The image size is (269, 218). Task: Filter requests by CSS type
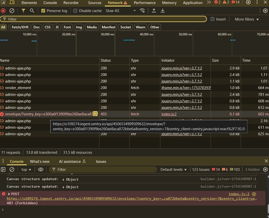[x=48, y=27]
